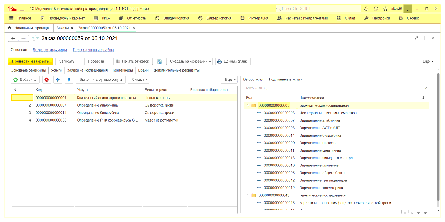Select Определение глюкозы in service list
Screen dimensions: 445x222
point(336,143)
